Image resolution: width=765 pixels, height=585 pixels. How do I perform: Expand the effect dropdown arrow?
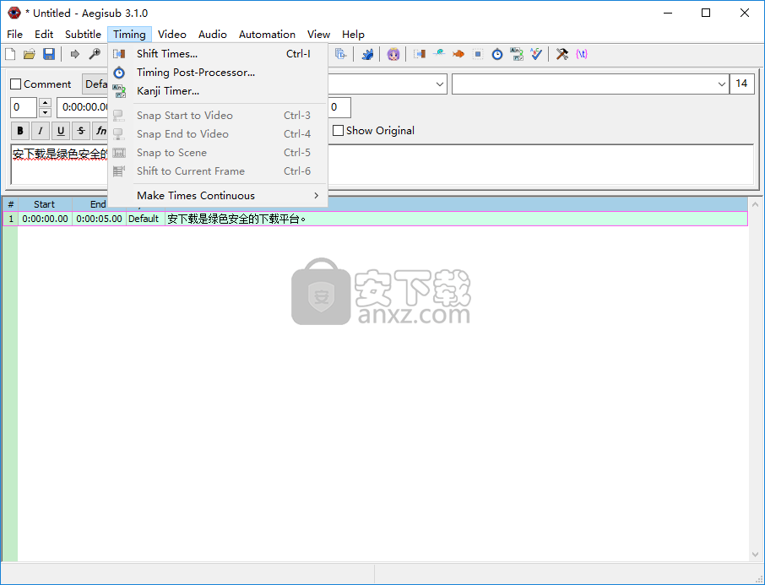click(x=722, y=84)
